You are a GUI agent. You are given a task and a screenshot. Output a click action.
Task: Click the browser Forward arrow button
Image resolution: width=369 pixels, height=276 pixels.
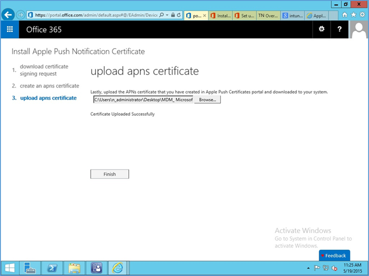tap(20, 15)
